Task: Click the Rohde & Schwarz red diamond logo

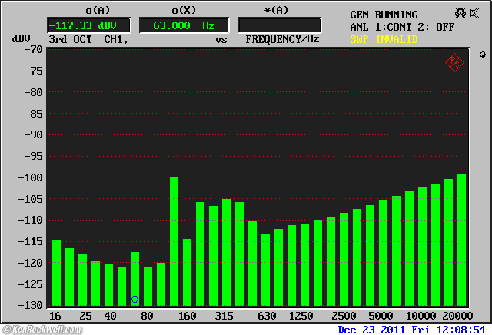Action: (454, 63)
